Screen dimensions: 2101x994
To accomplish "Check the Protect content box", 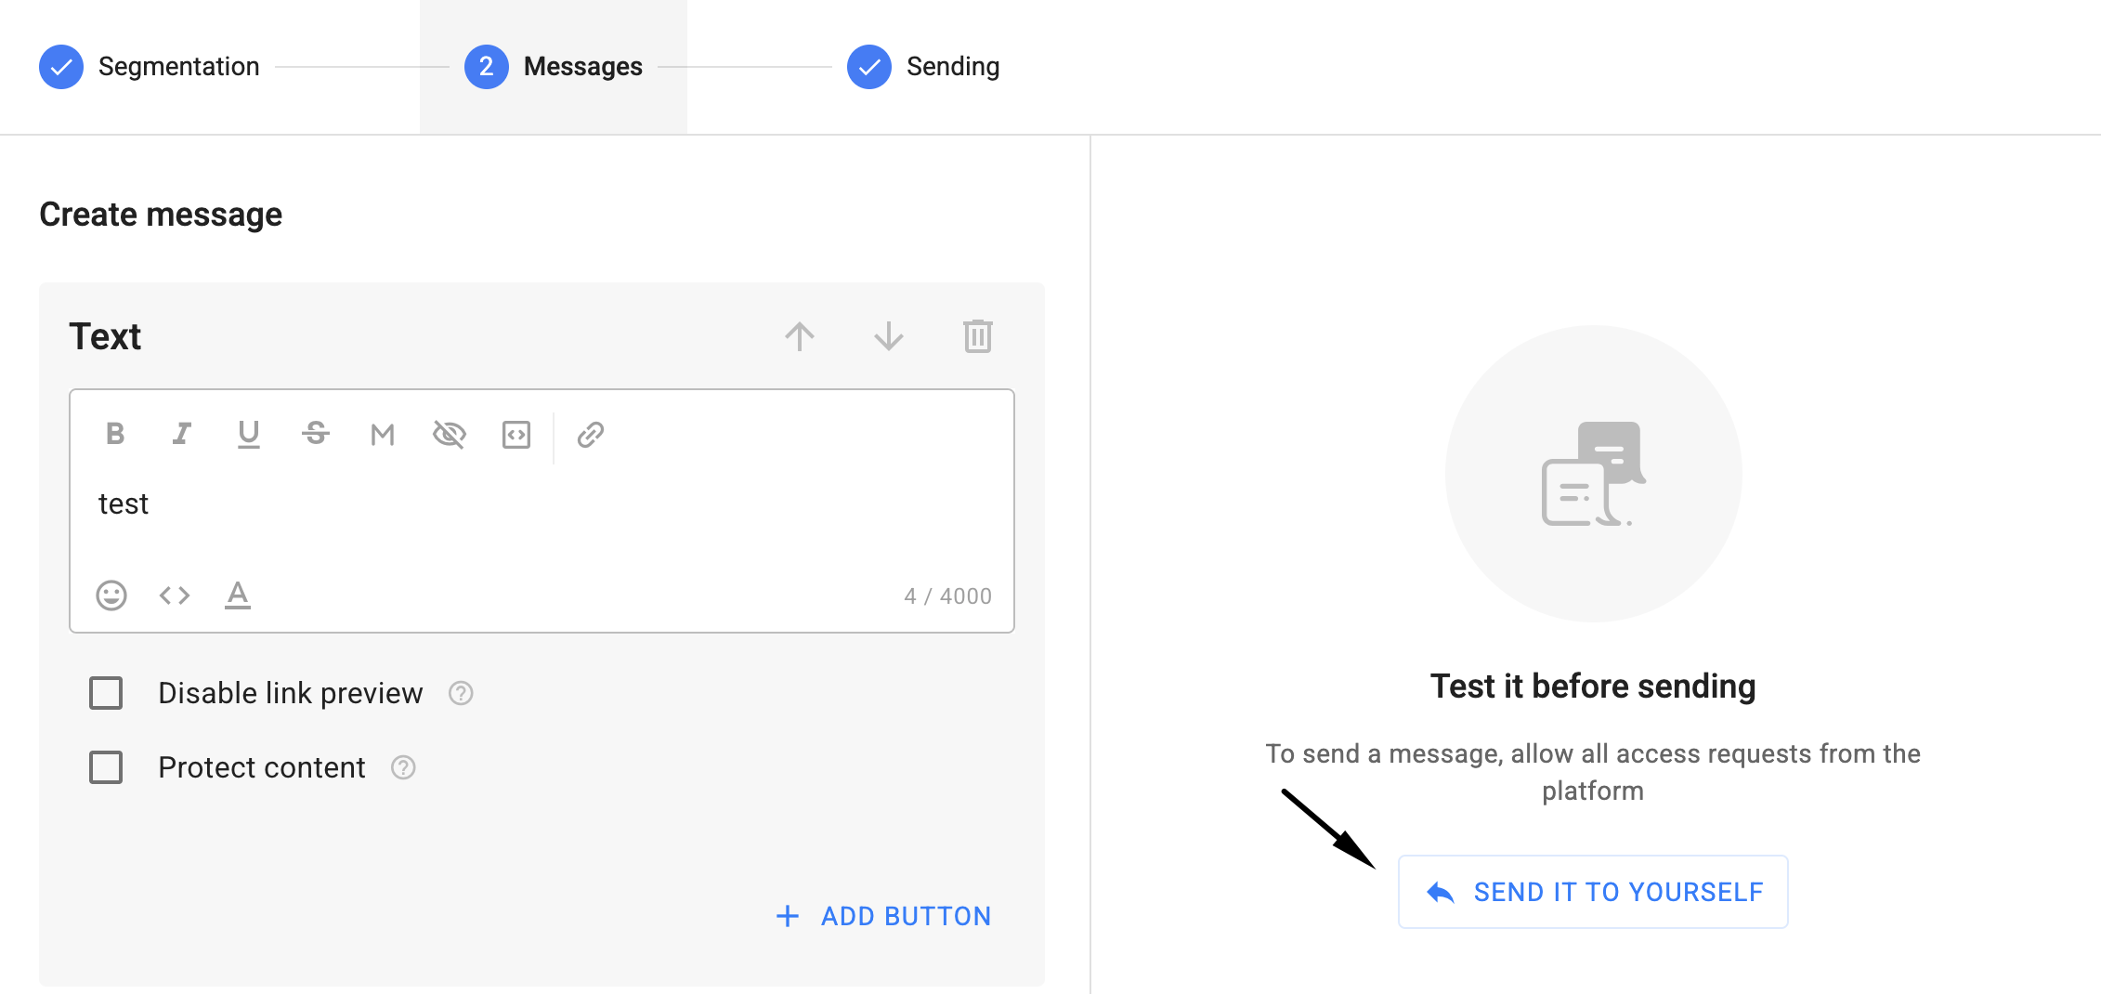I will [x=106, y=767].
